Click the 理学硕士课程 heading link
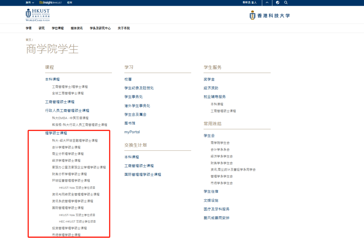 click(x=56, y=133)
